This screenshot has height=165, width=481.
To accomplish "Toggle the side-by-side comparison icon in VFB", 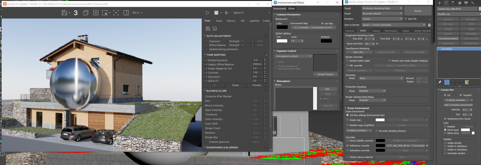I will pos(126,13).
